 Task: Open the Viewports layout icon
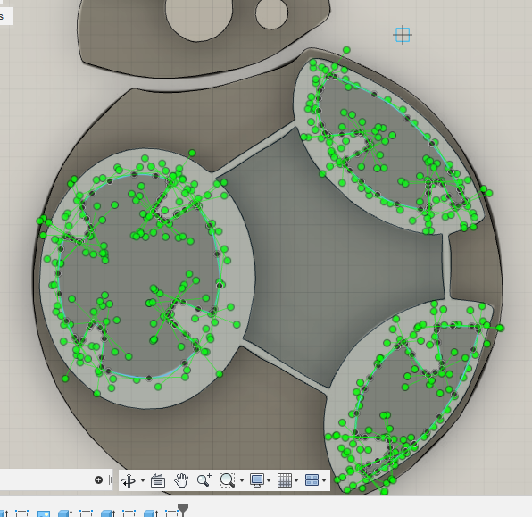[312, 480]
